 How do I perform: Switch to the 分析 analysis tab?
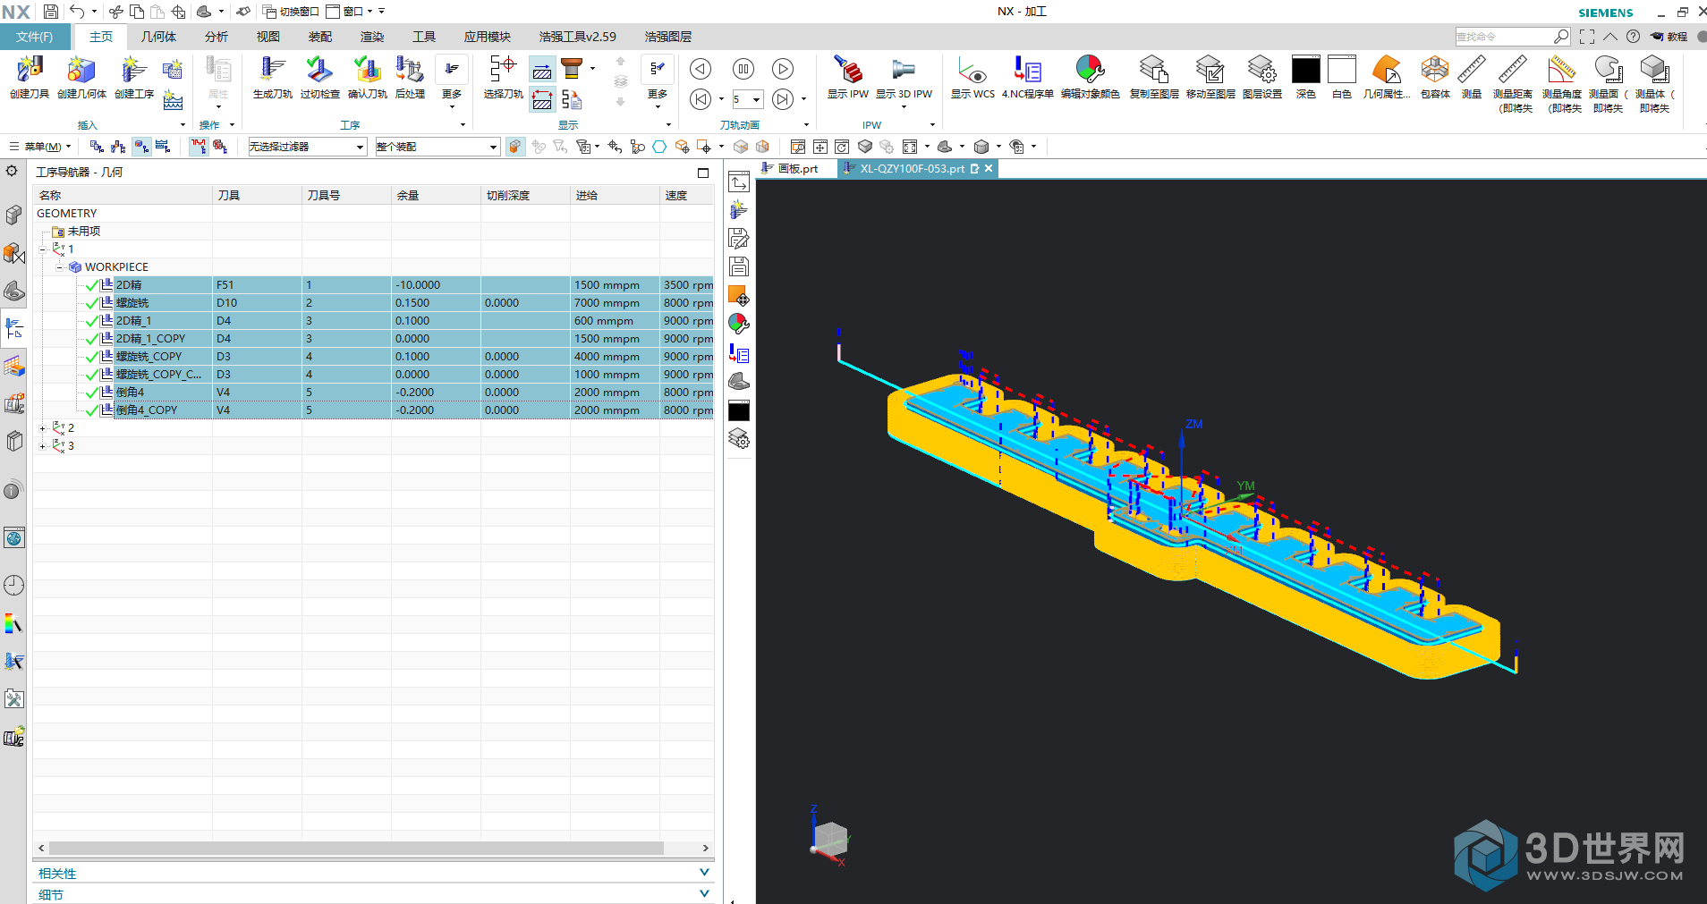pos(217,37)
